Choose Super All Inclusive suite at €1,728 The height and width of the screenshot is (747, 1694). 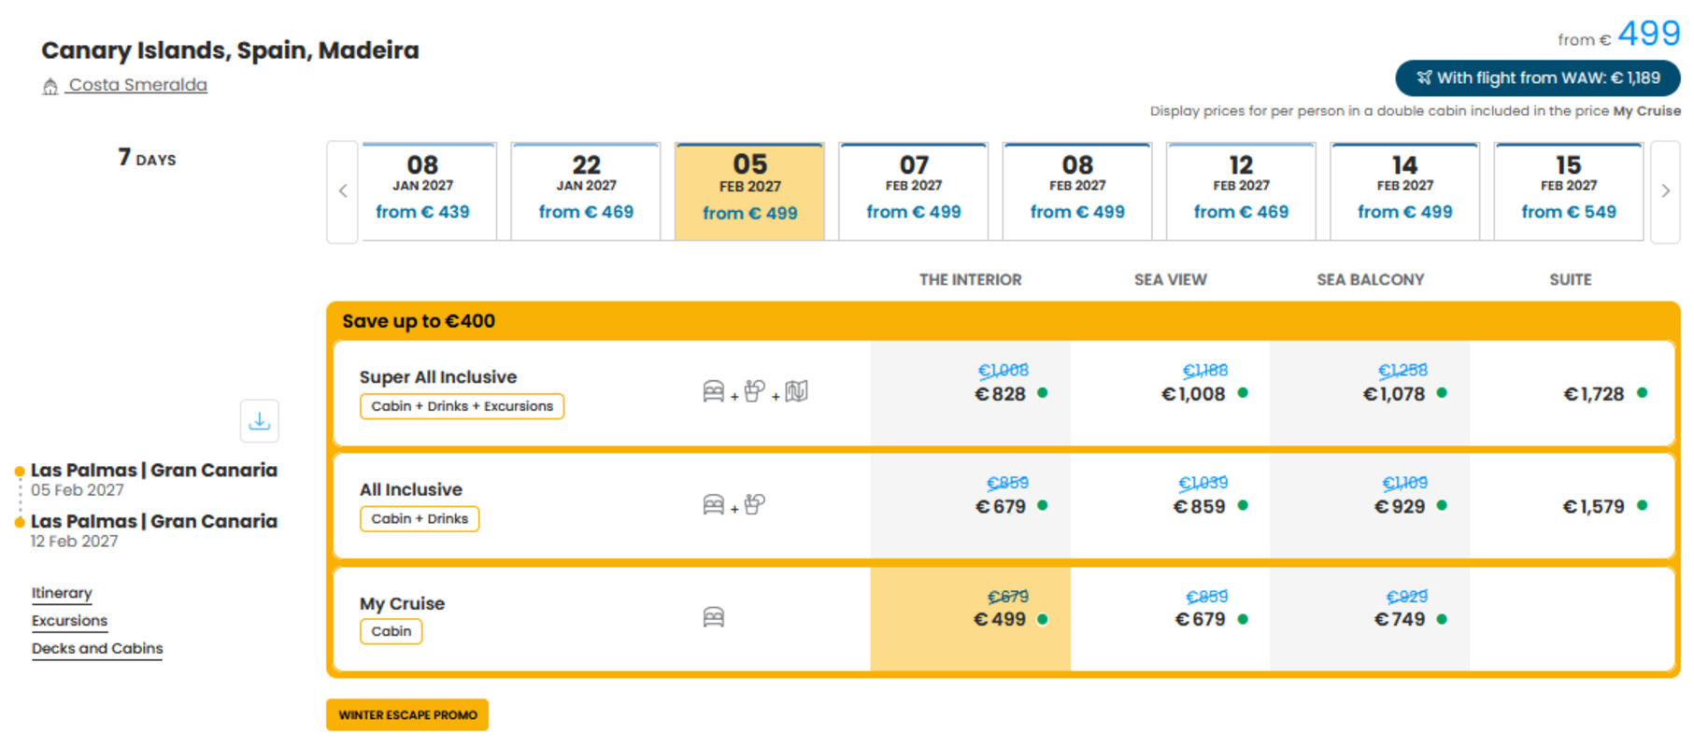point(1572,393)
